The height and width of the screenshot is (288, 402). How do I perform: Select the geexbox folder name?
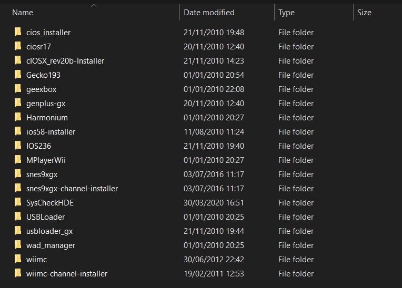click(x=41, y=89)
